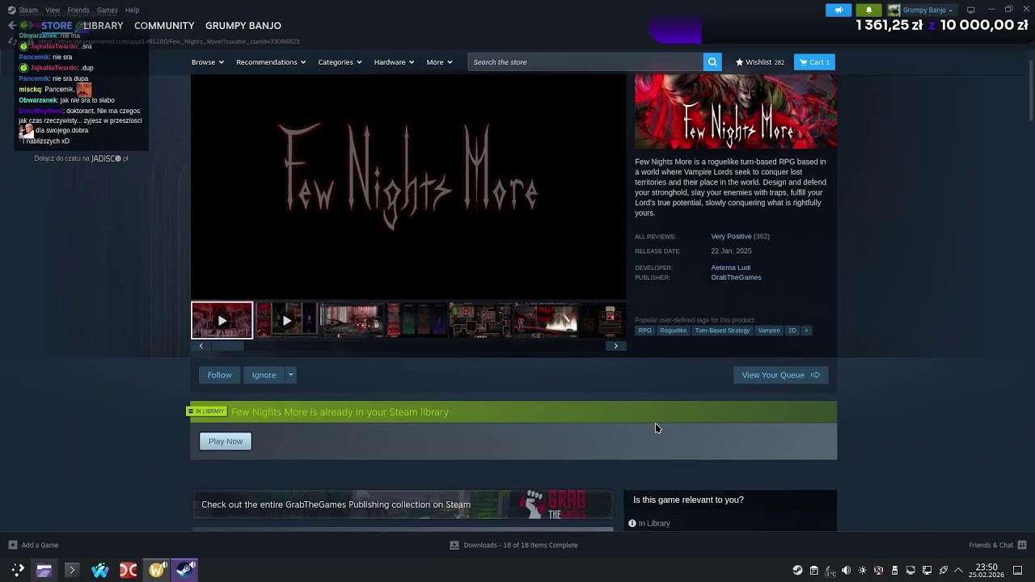This screenshot has height=582, width=1035.
Task: Switch to the yellow W taskbar app
Action: [x=157, y=570]
